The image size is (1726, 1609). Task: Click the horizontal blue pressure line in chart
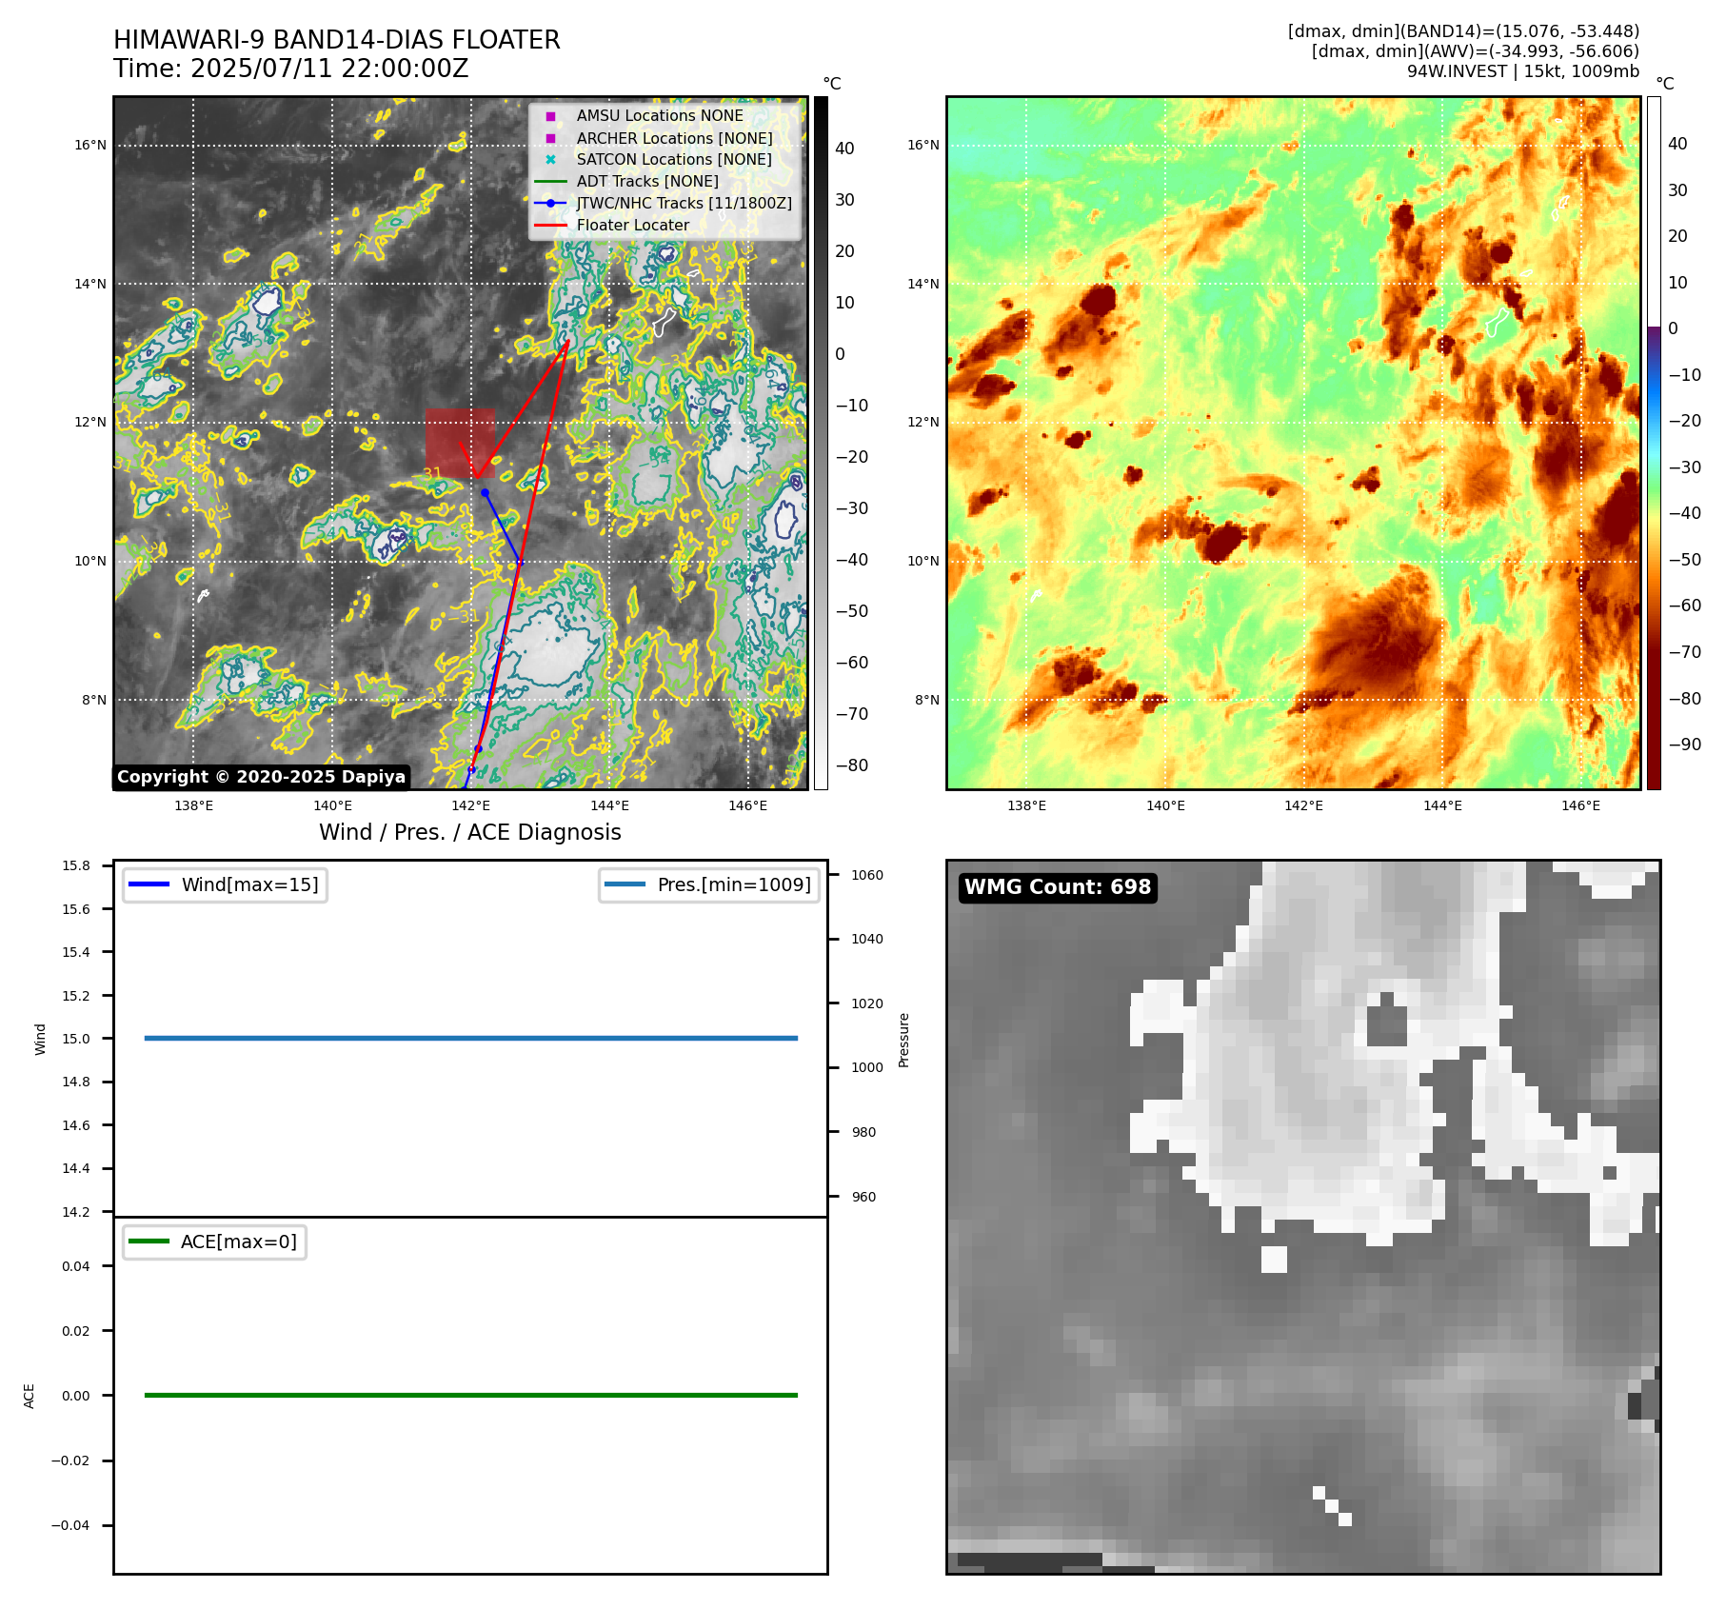pyautogui.click(x=471, y=1038)
